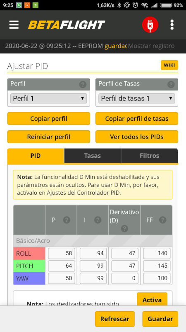186x332 pixels.
Task: Click the Copiar perfil button
Action: [49, 119]
